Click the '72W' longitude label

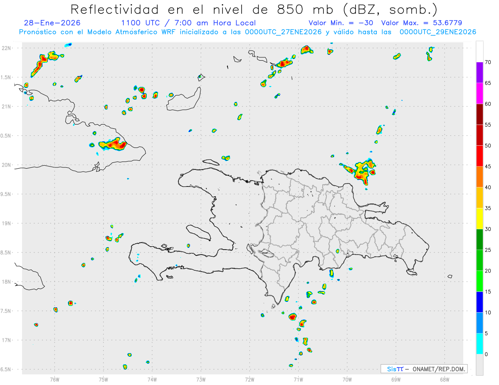pos(249,379)
